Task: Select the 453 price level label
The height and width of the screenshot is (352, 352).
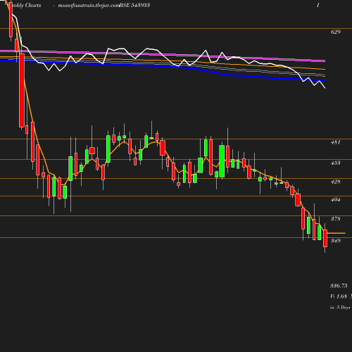Action: (336, 163)
